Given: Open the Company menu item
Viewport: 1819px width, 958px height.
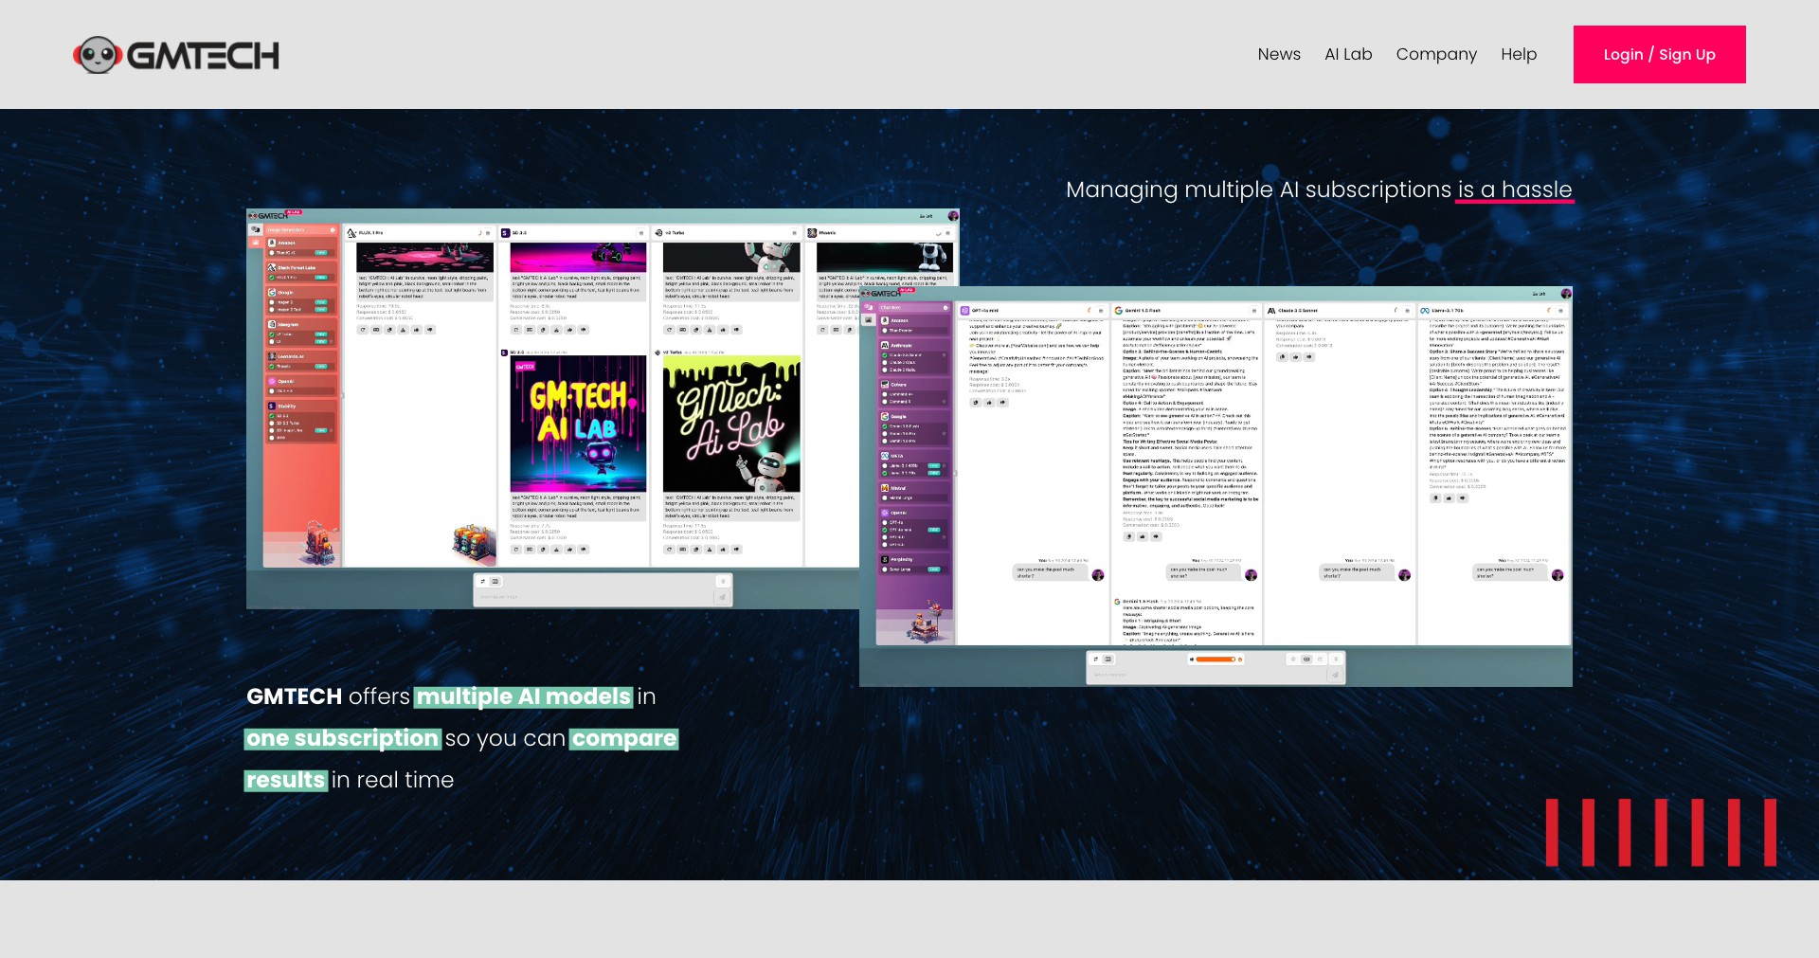Looking at the screenshot, I should click(x=1436, y=54).
